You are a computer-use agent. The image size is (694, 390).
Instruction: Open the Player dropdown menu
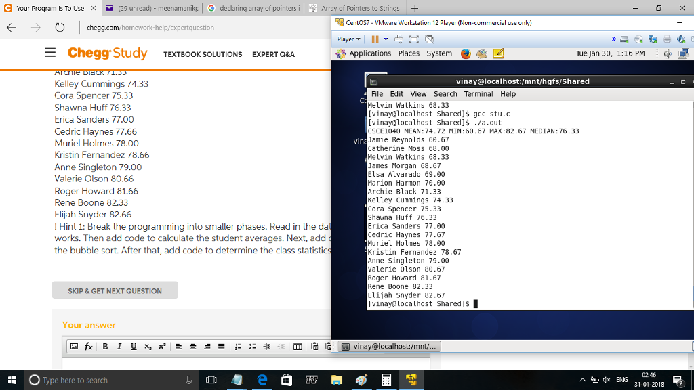tap(348, 39)
